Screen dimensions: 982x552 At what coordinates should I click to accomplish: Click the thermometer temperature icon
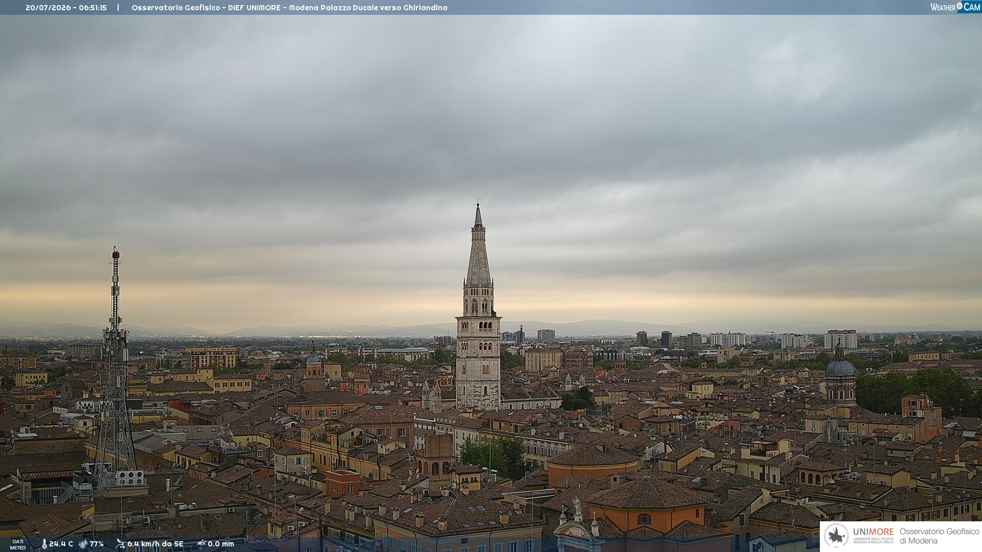(x=44, y=544)
